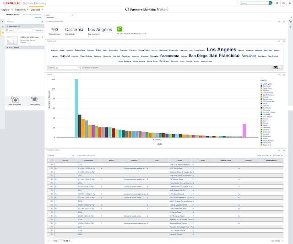The height and width of the screenshot is (244, 293).
Task: Open the user account icon in header
Action: 290,3
